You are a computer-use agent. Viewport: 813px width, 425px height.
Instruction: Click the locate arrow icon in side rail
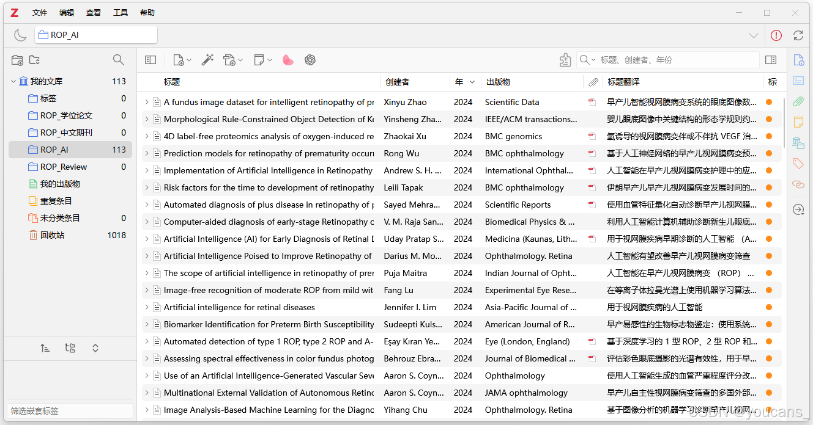(x=798, y=209)
